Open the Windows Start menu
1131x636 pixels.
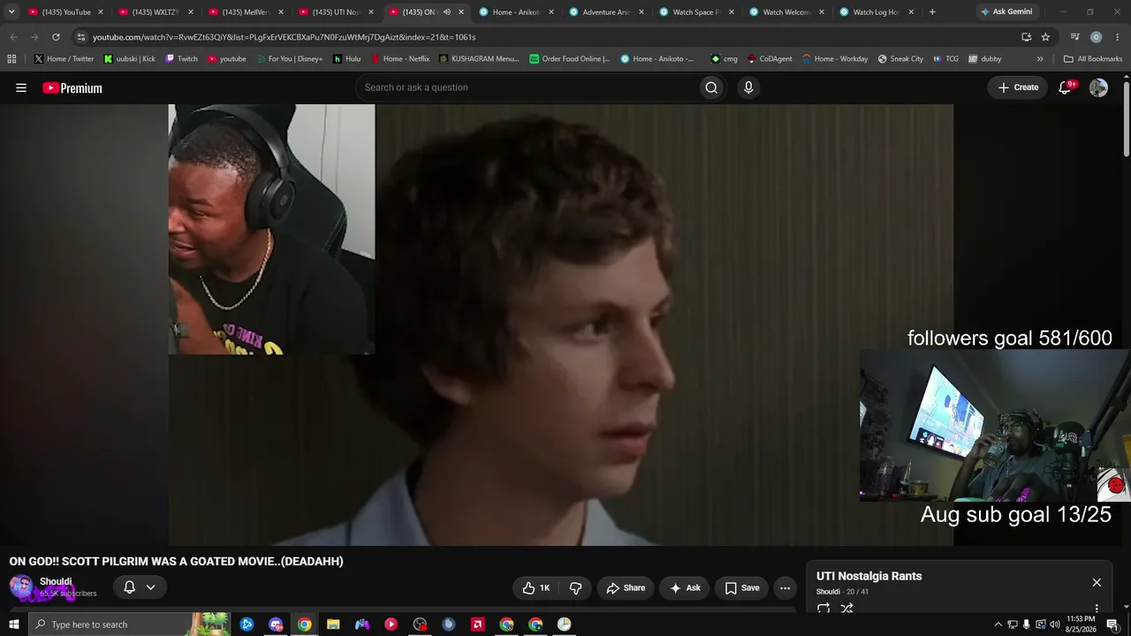click(x=14, y=625)
